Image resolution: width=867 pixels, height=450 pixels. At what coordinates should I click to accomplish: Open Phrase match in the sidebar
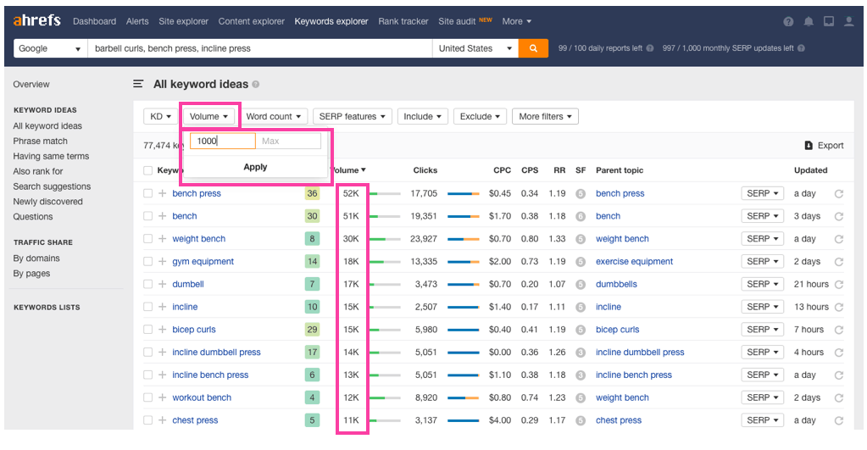point(41,141)
